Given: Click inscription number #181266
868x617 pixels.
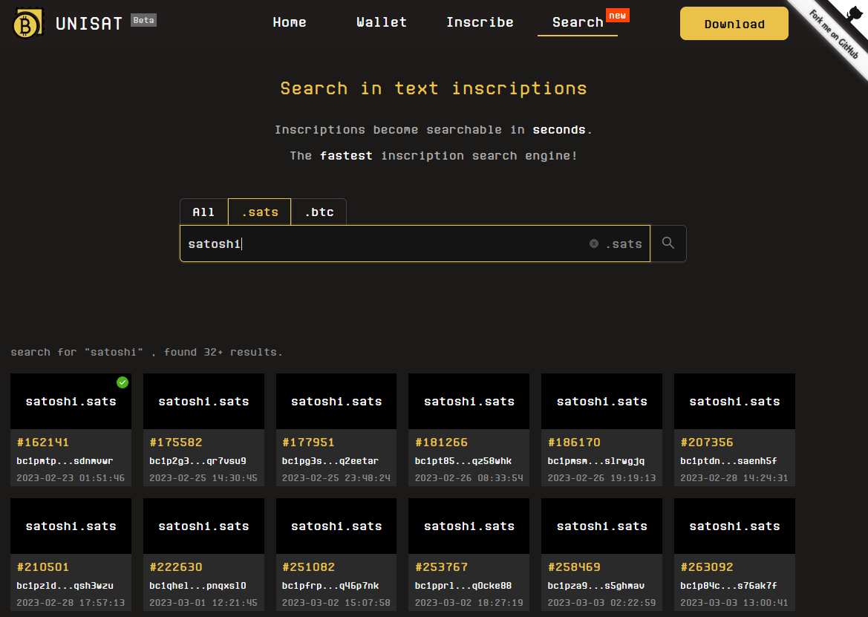Looking at the screenshot, I should pos(441,442).
